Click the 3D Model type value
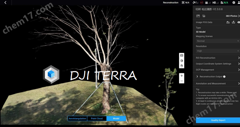240x127 pixels. coord(201,32)
